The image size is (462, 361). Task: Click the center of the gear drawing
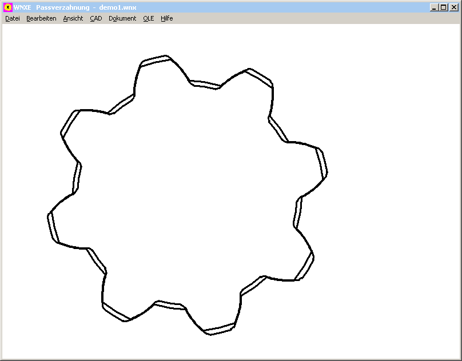coord(187,194)
